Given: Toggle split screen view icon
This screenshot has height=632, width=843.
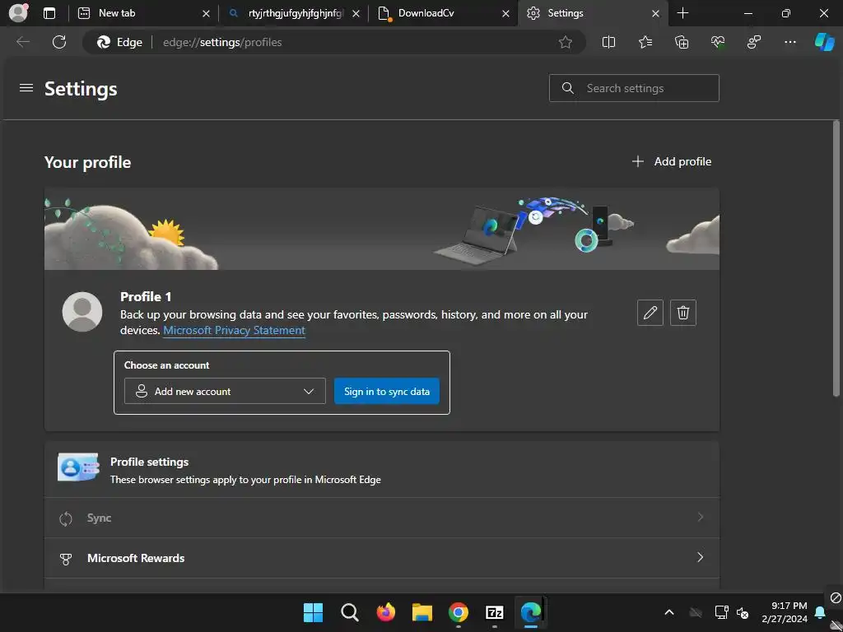Looking at the screenshot, I should tap(608, 42).
